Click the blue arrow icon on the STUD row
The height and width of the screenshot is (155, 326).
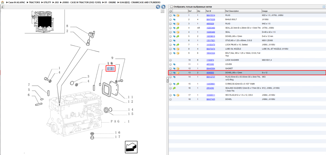[x=174, y=41]
